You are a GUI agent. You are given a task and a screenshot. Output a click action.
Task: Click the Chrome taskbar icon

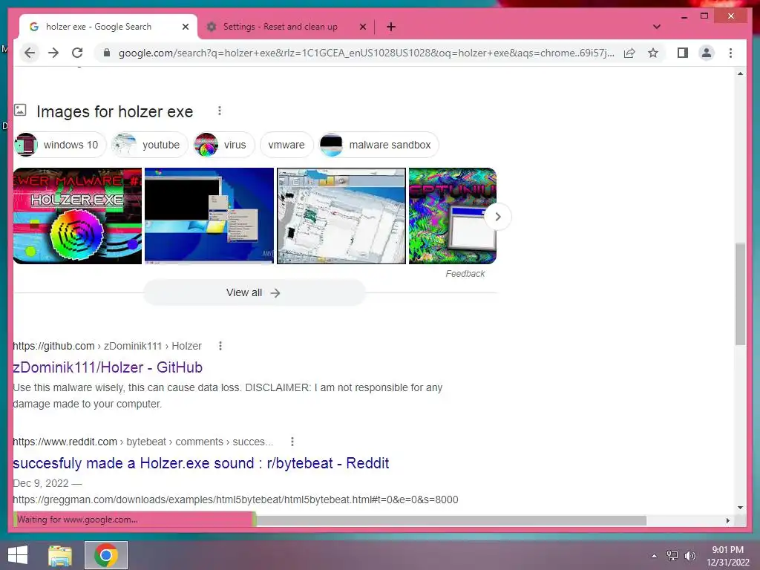click(x=106, y=555)
